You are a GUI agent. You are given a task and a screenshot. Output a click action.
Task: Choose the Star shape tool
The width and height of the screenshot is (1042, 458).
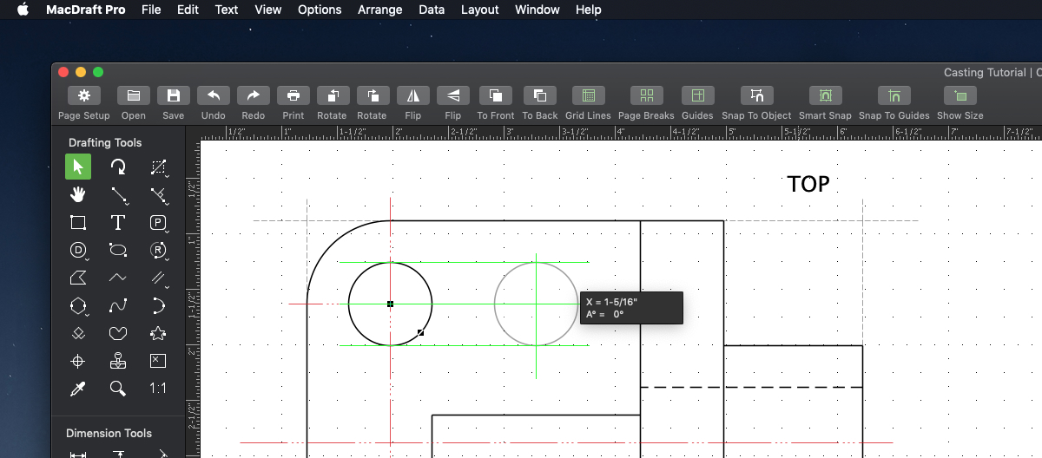pyautogui.click(x=158, y=333)
